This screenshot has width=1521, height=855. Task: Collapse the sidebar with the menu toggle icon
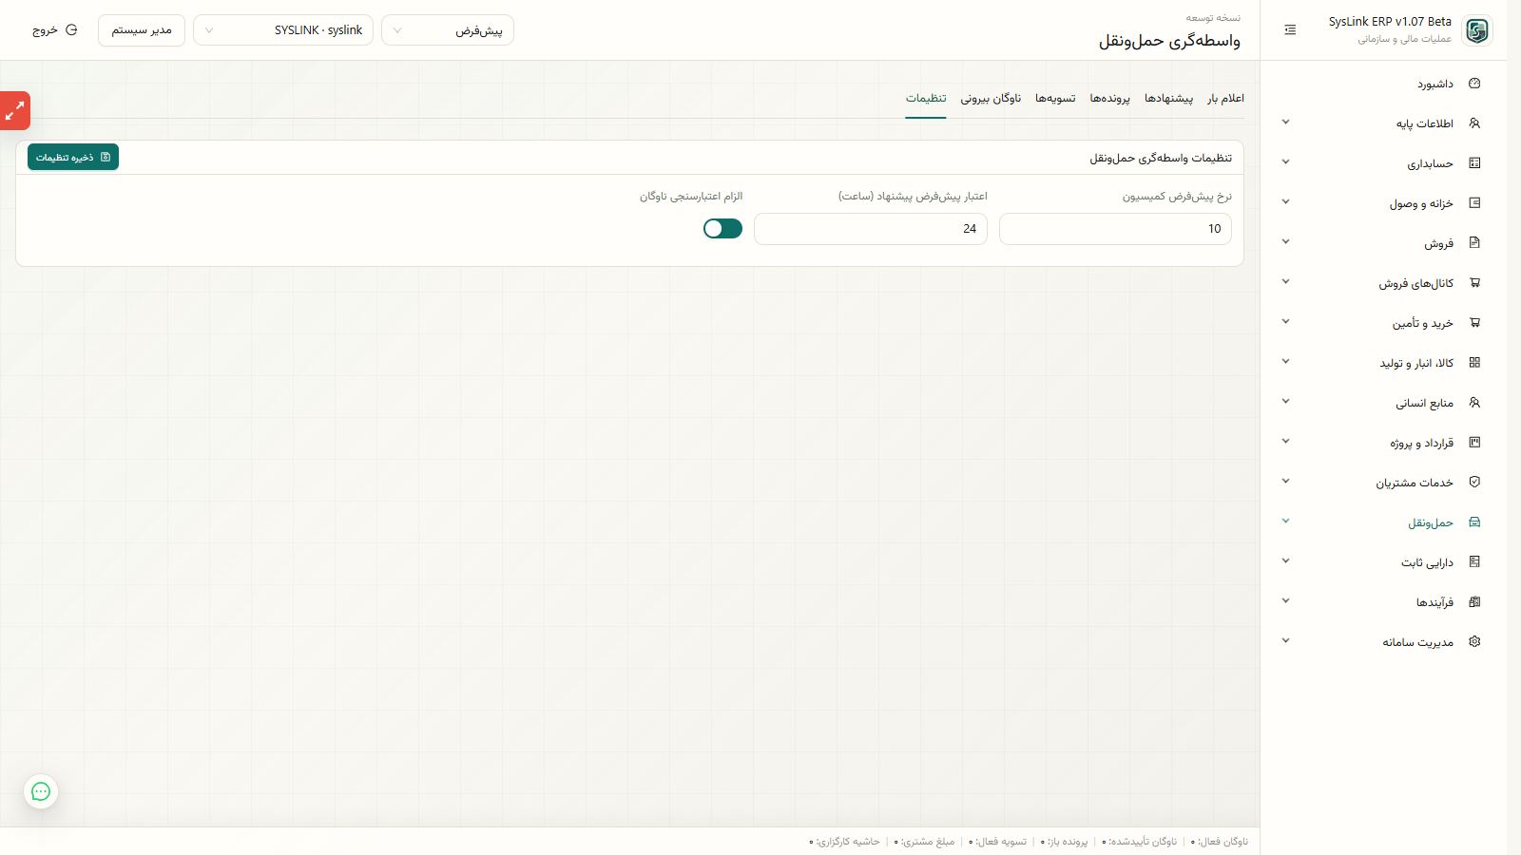(1290, 30)
